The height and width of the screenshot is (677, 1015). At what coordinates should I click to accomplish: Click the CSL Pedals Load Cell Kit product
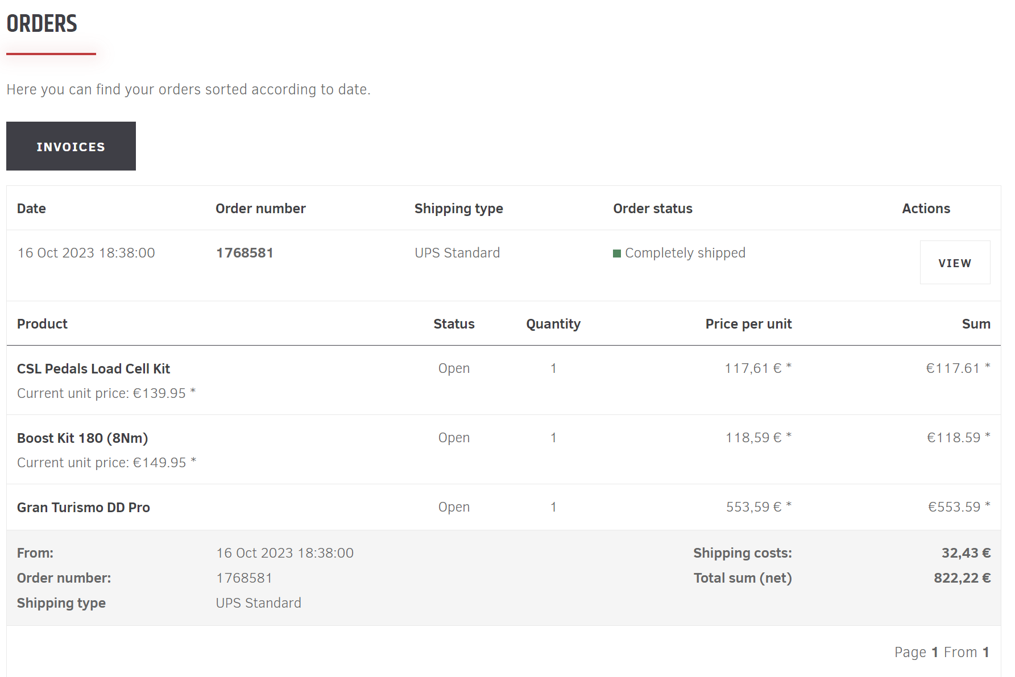(x=94, y=369)
